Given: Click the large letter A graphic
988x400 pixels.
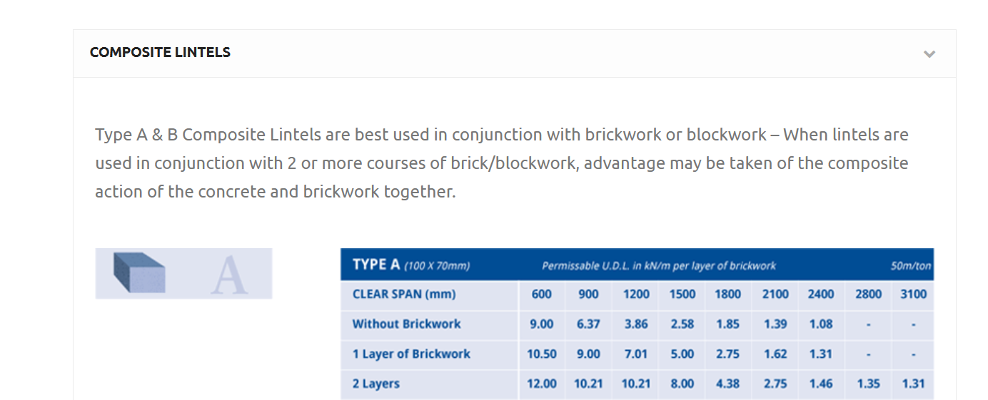Looking at the screenshot, I should pos(229,276).
